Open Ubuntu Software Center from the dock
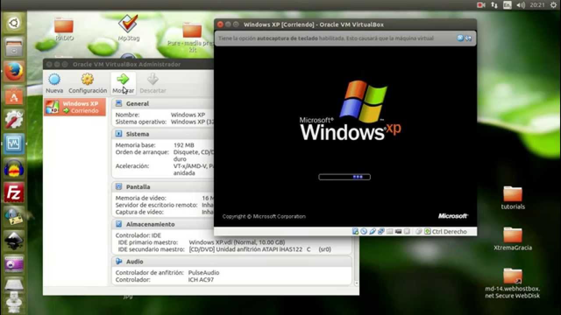Screen dimensions: 561x315 pyautogui.click(x=14, y=95)
